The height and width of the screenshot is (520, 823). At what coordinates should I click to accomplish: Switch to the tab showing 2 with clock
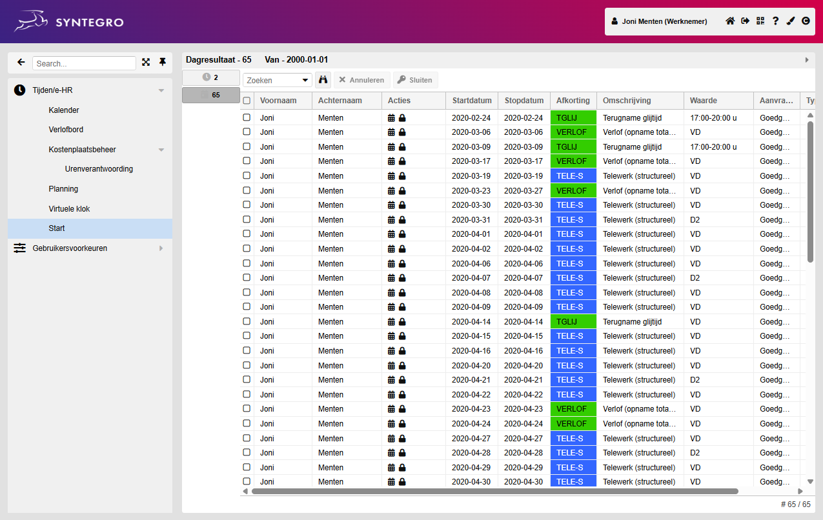[211, 77]
